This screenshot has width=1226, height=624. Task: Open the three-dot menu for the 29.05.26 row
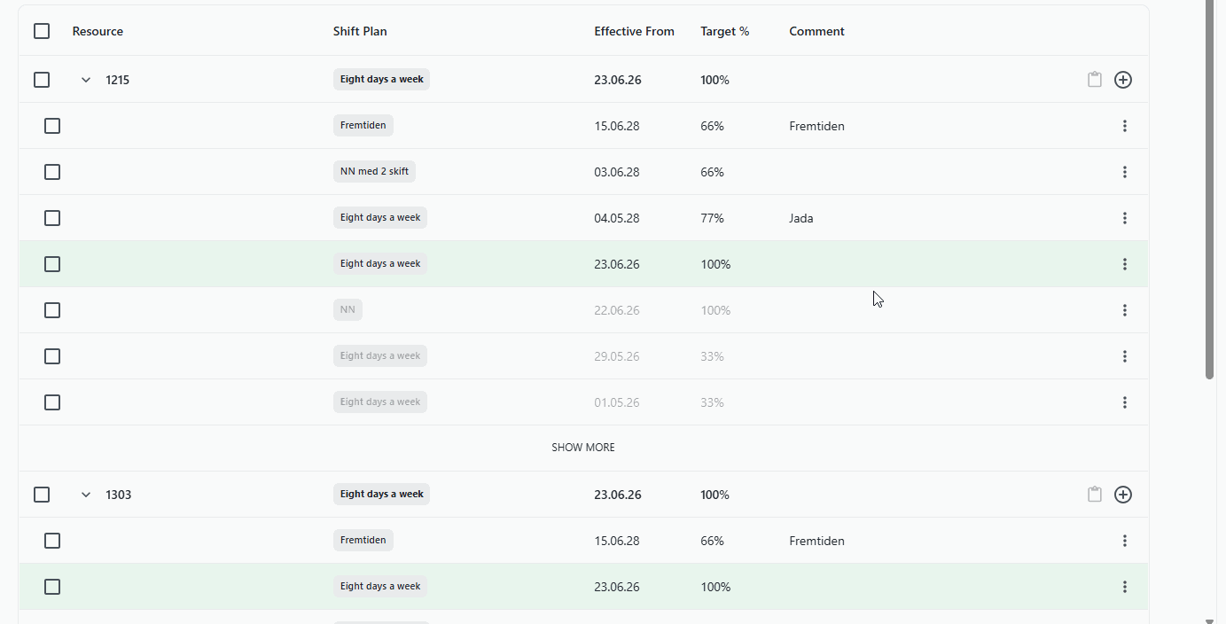1125,356
